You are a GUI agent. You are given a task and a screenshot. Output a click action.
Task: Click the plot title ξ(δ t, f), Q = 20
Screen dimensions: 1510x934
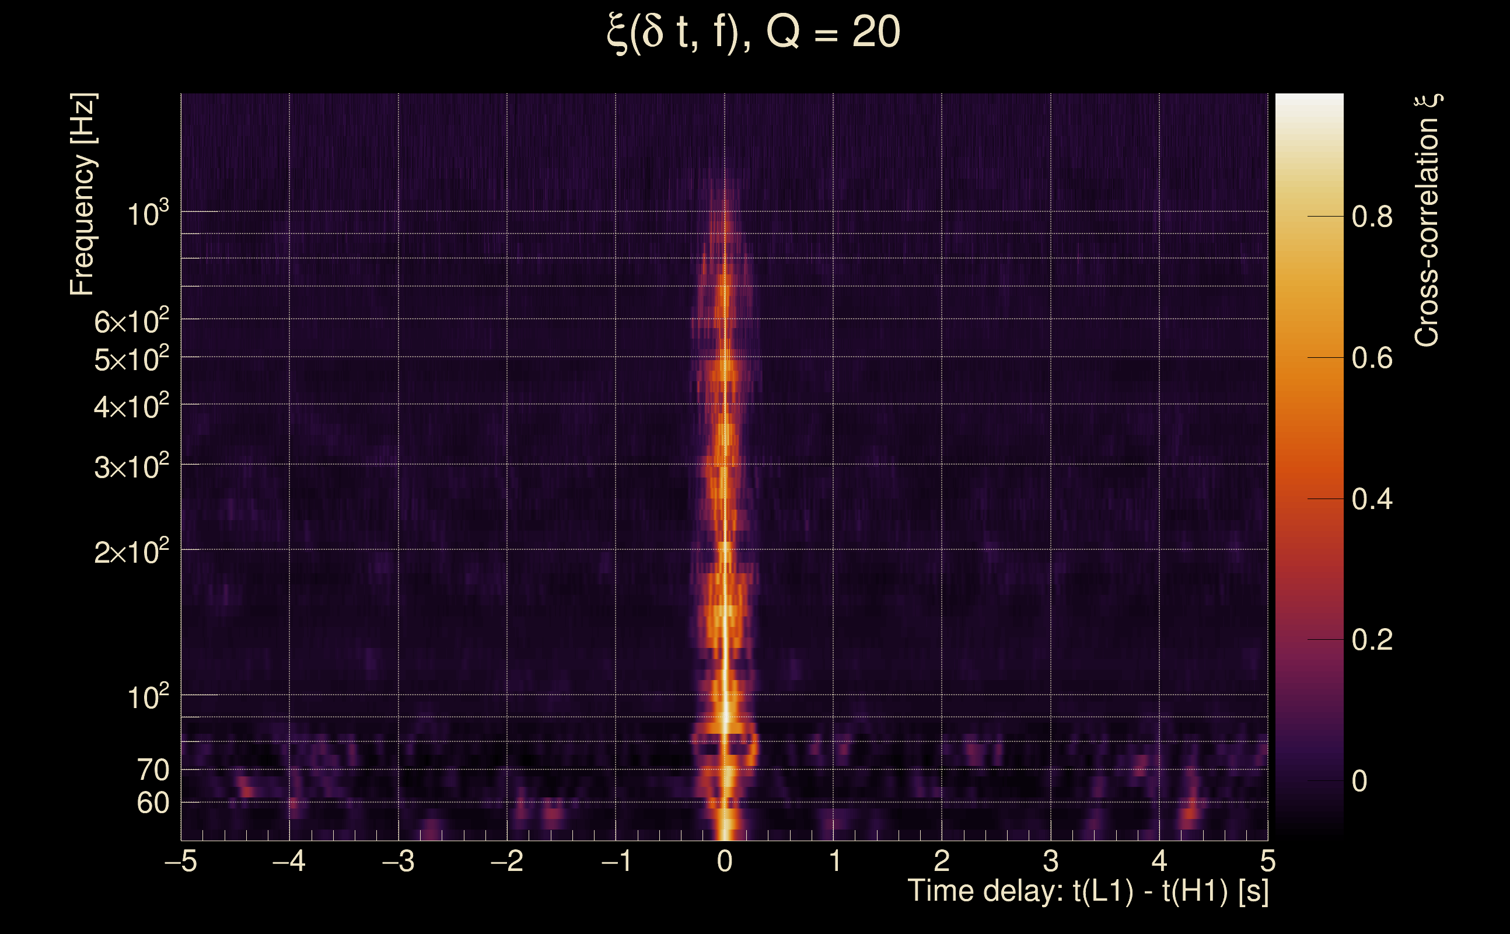click(x=753, y=32)
